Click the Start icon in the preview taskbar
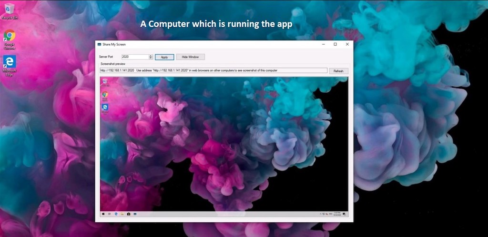The height and width of the screenshot is (237, 488). pyautogui.click(x=104, y=215)
